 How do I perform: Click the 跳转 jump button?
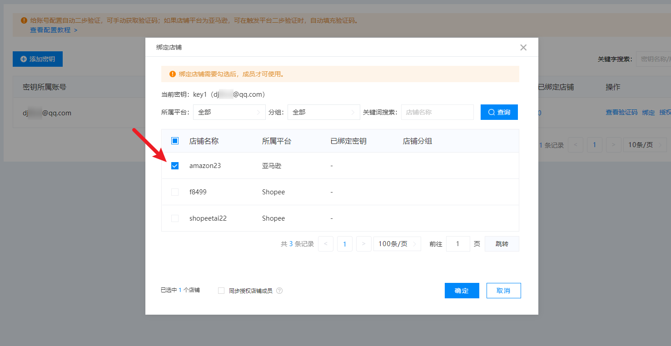pyautogui.click(x=502, y=244)
